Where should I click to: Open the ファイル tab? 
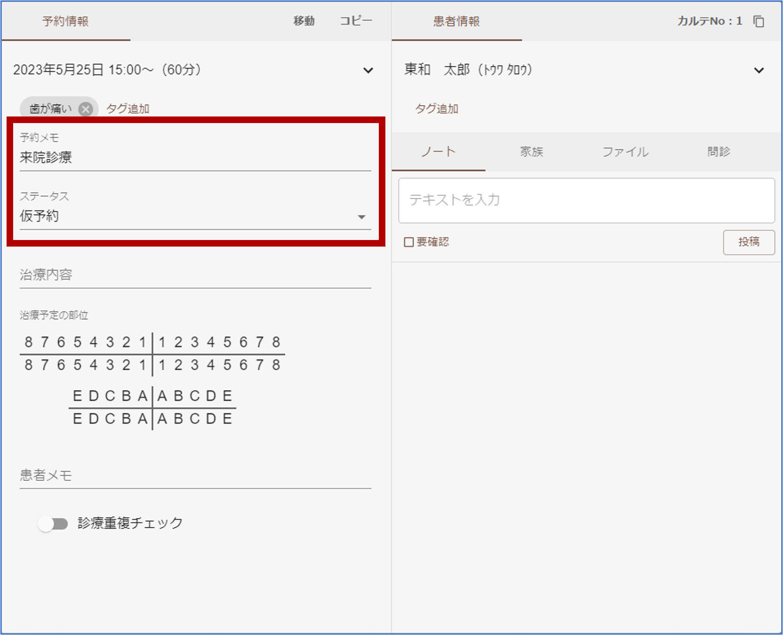pyautogui.click(x=625, y=152)
